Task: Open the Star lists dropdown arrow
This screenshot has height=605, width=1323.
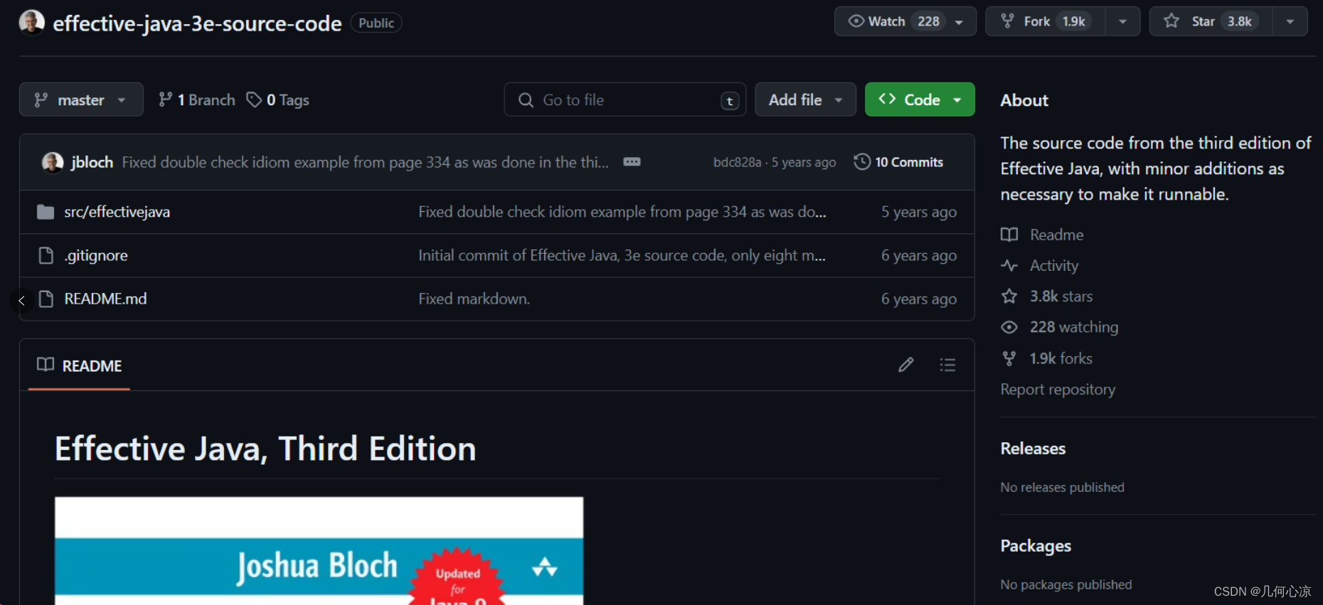Action: tap(1290, 22)
